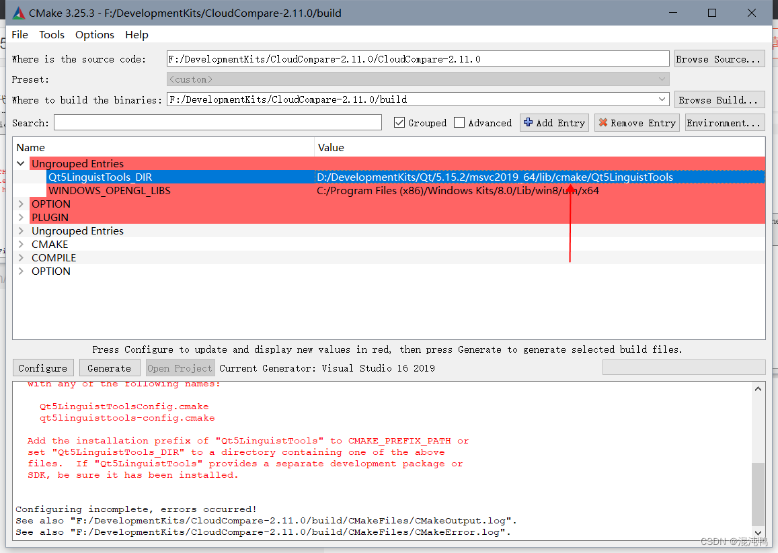Click the Open Project button

[x=180, y=368]
